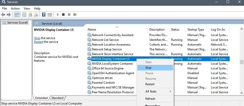Click the scroll up arrow of services list
This screenshot has width=244, height=106.
(x=241, y=29)
